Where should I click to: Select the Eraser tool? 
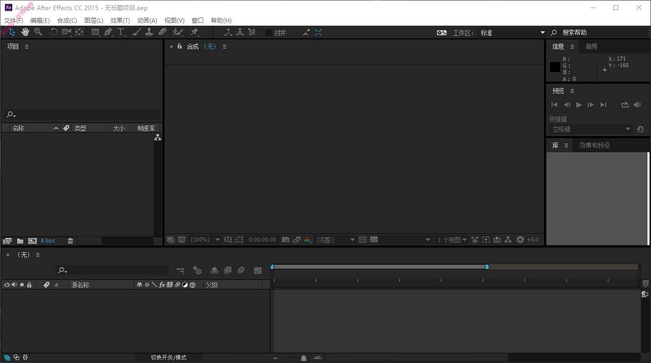[x=162, y=32]
